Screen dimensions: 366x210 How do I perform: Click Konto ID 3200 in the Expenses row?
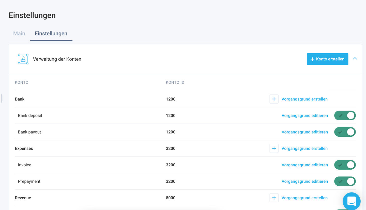coord(171,148)
